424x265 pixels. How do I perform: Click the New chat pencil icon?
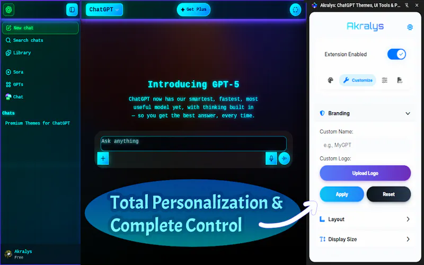(8, 28)
